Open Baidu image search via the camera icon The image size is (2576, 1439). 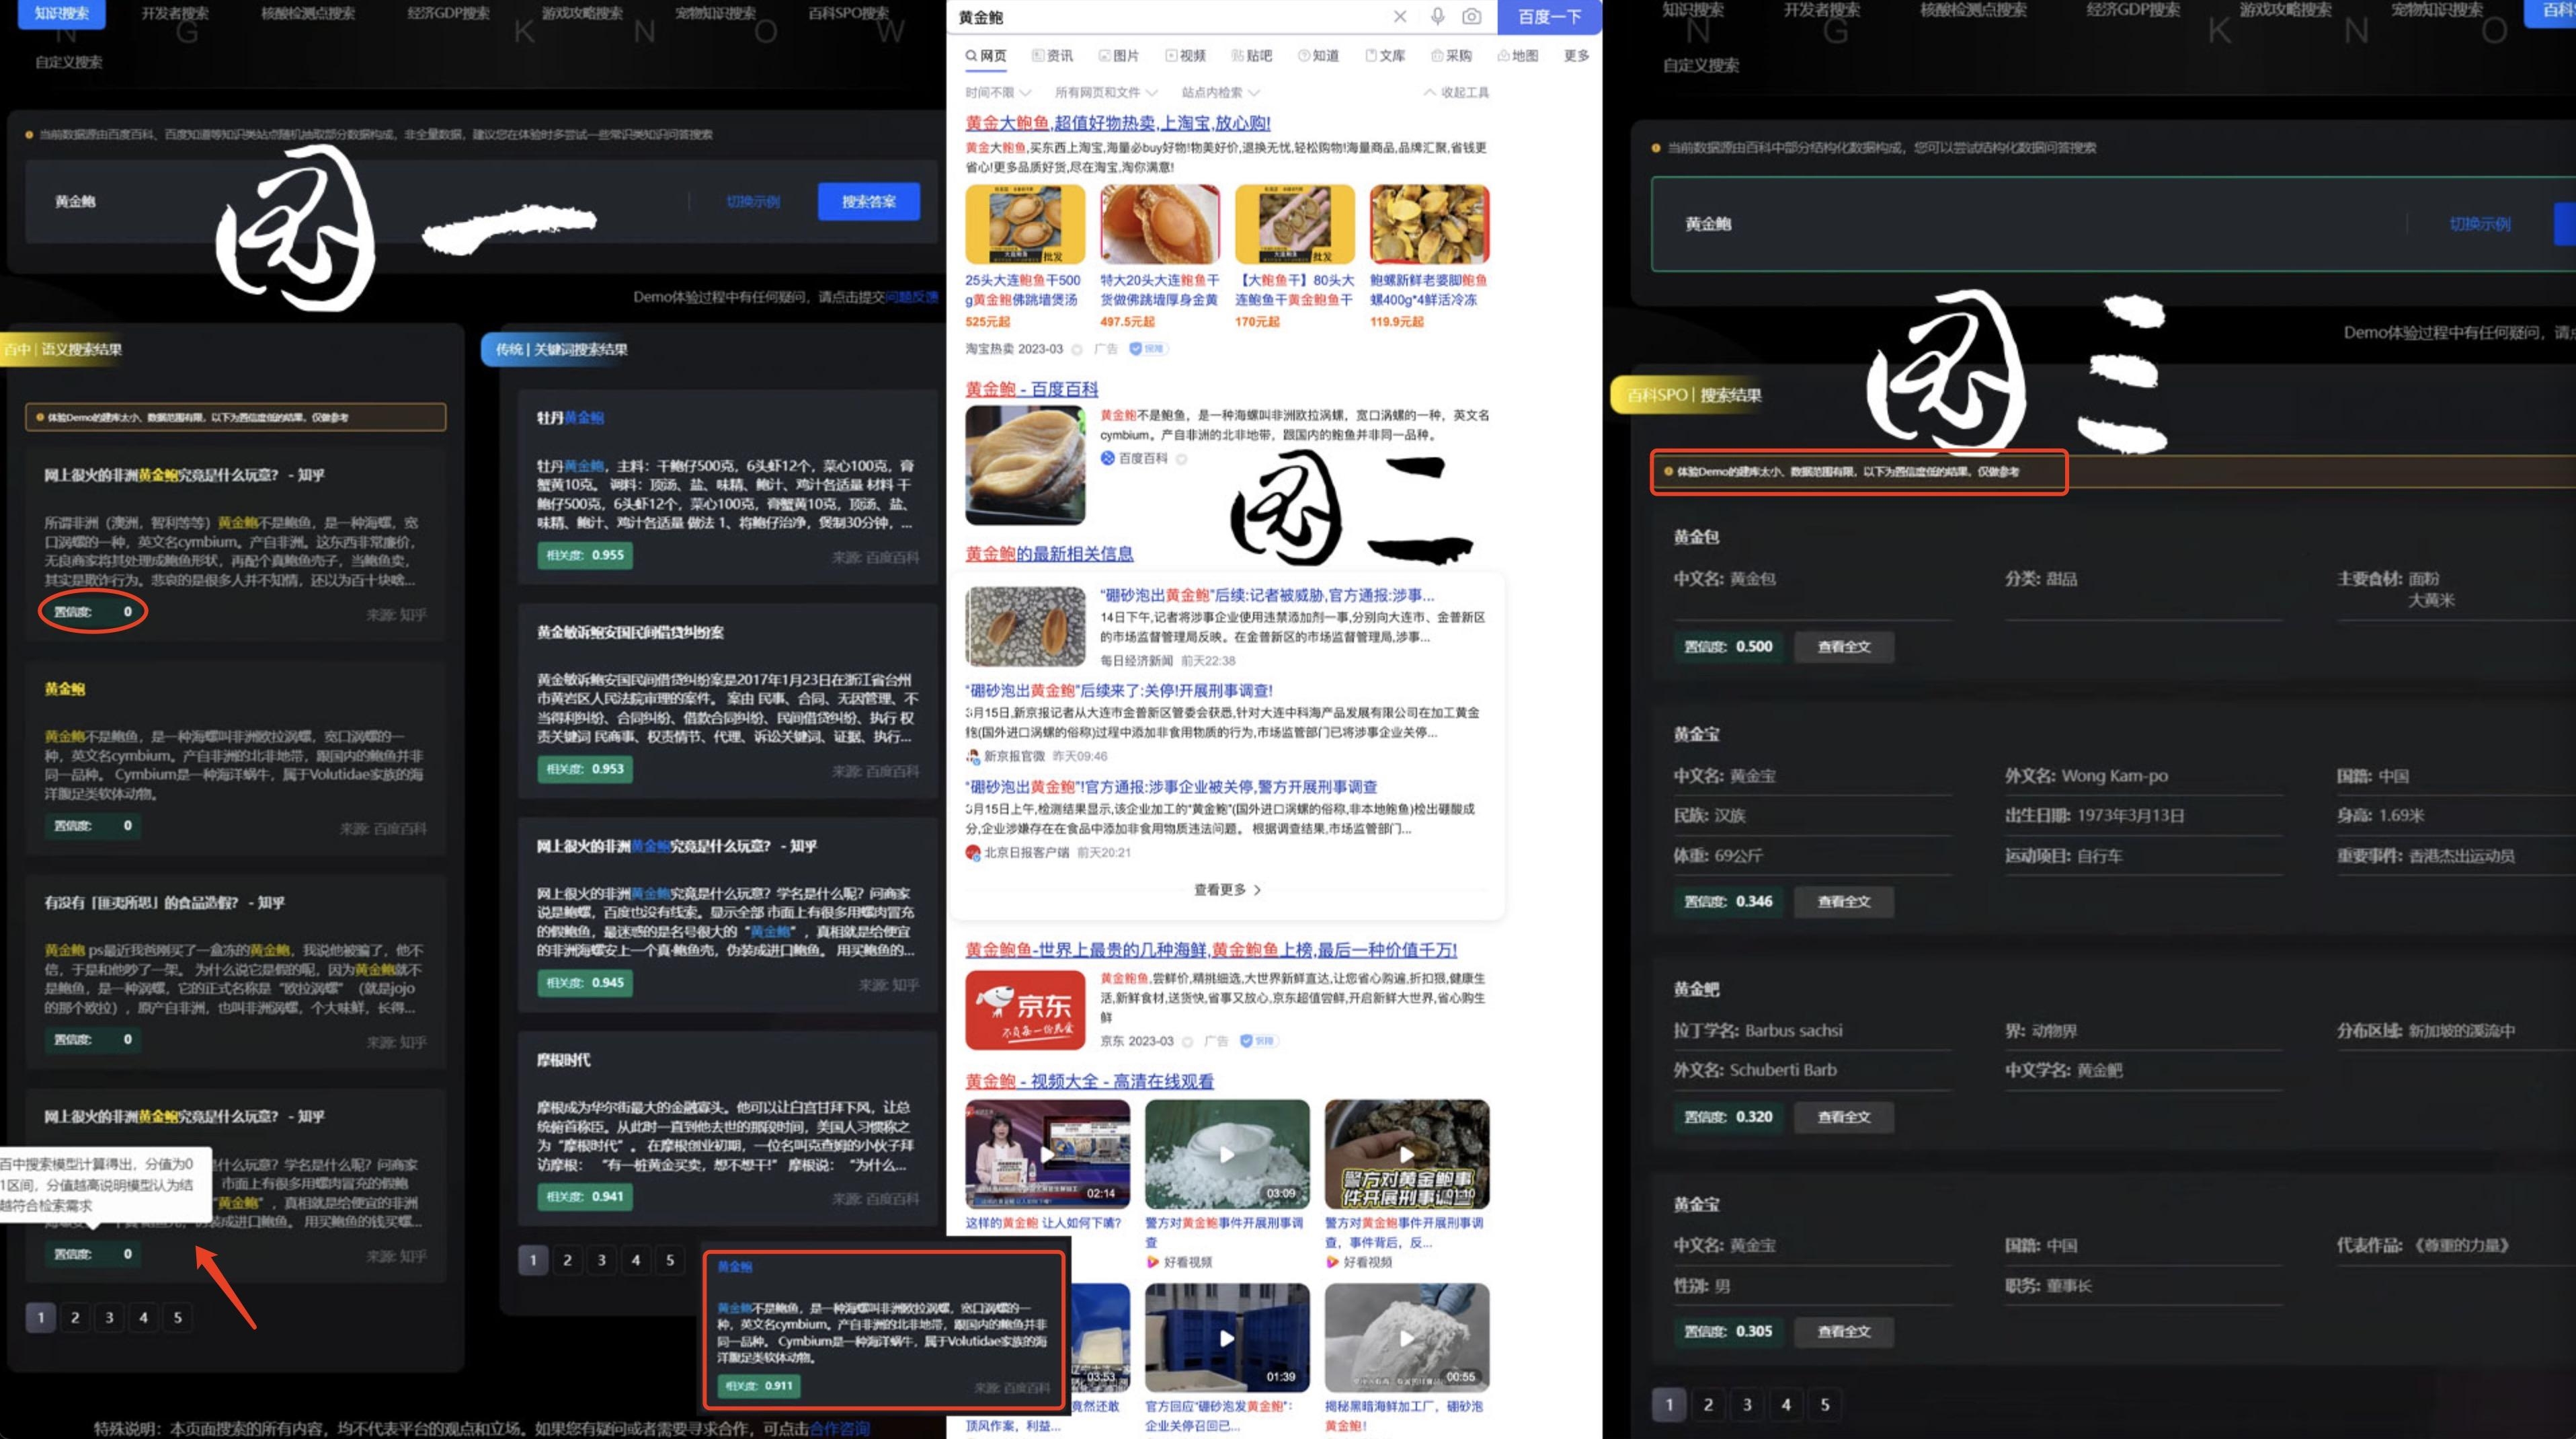1471,17
